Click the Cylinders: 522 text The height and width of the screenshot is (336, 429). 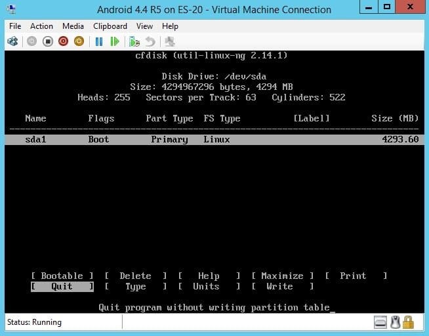click(x=308, y=97)
